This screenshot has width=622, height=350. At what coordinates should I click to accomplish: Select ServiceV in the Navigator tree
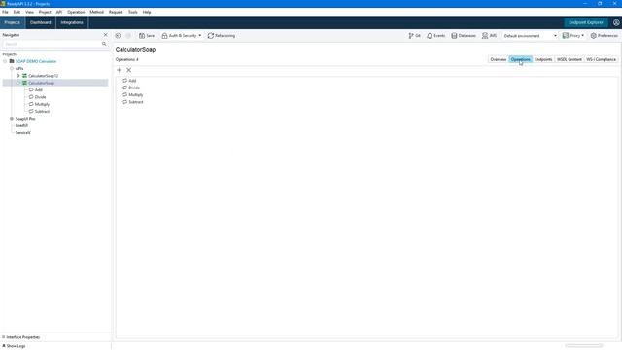(23, 133)
